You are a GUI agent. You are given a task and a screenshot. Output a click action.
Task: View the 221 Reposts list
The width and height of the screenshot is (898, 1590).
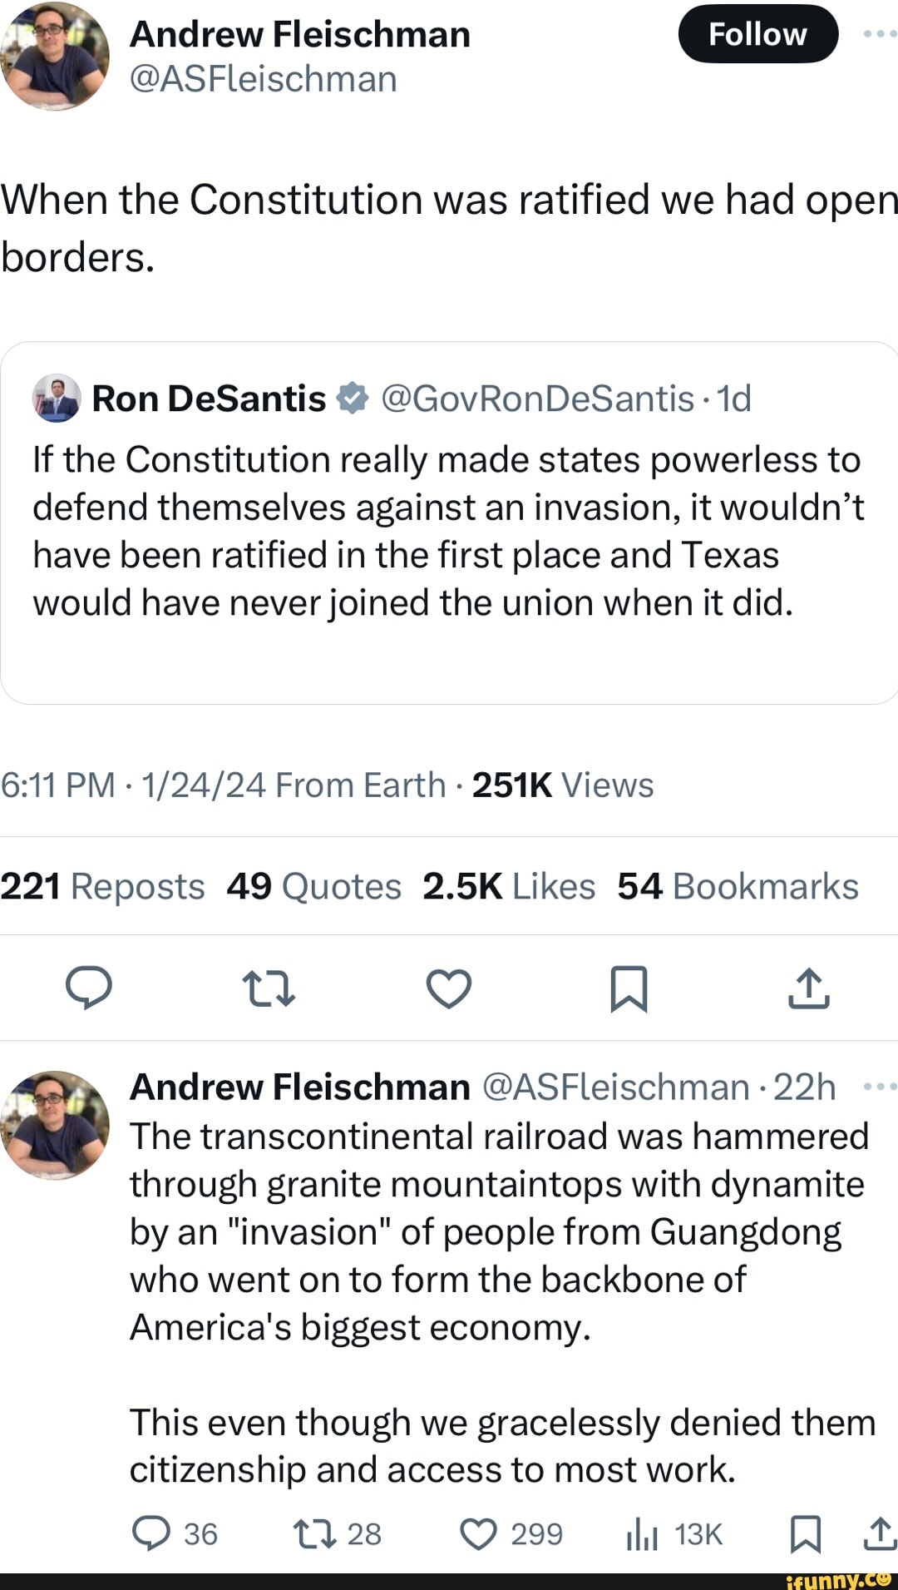coord(102,886)
